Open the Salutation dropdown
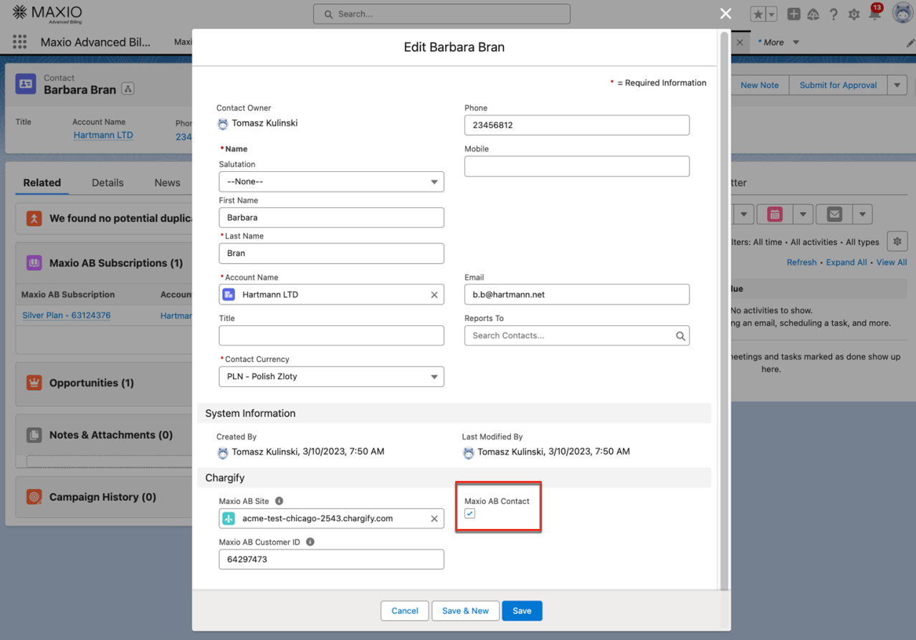 [331, 182]
